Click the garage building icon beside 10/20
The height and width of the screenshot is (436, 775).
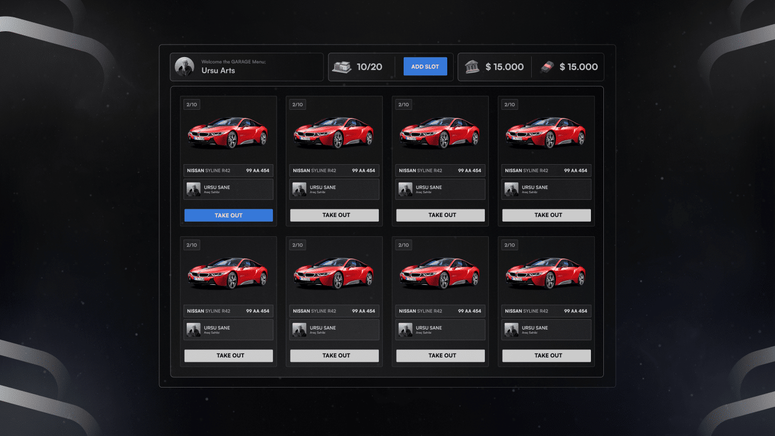342,67
